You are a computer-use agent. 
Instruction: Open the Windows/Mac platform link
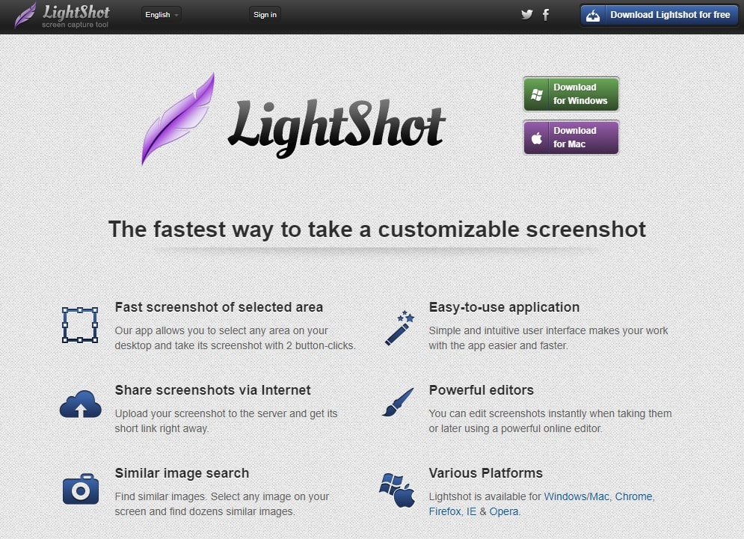[x=576, y=496]
